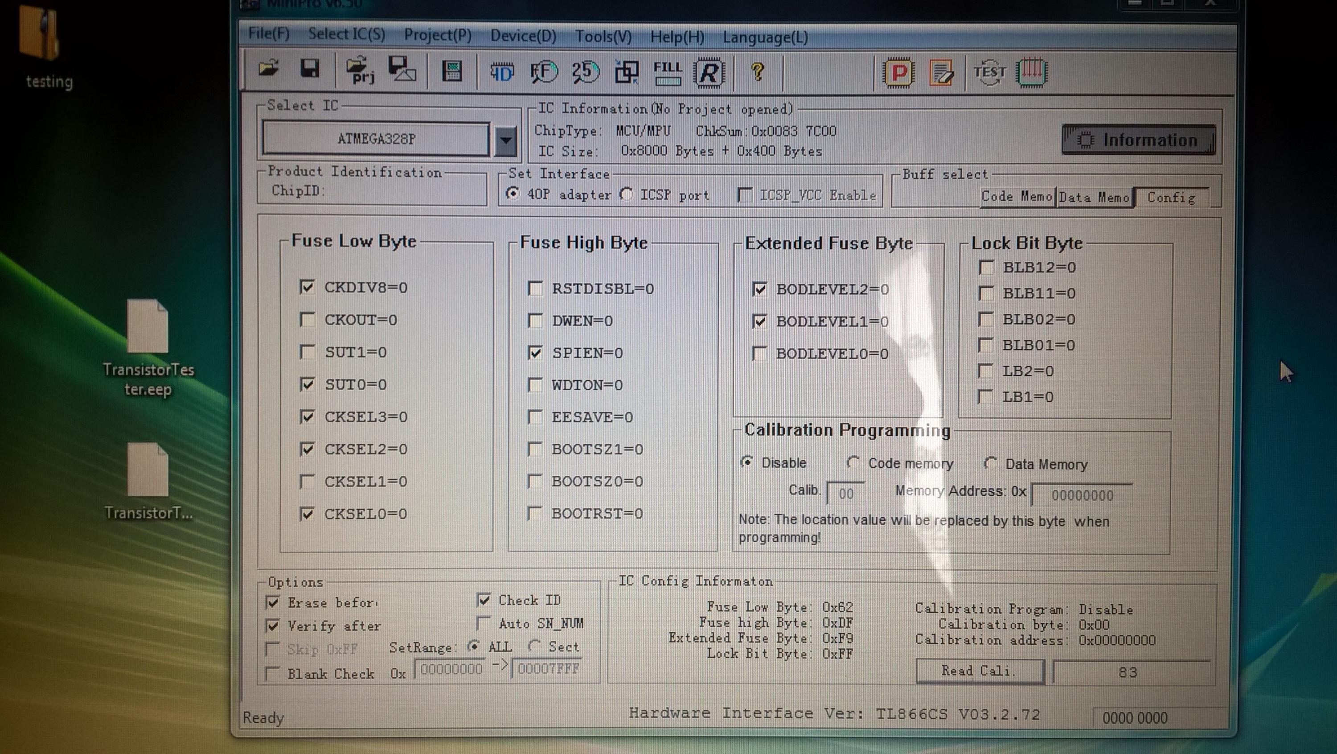Click the Information button
1337x754 pixels.
tap(1139, 140)
